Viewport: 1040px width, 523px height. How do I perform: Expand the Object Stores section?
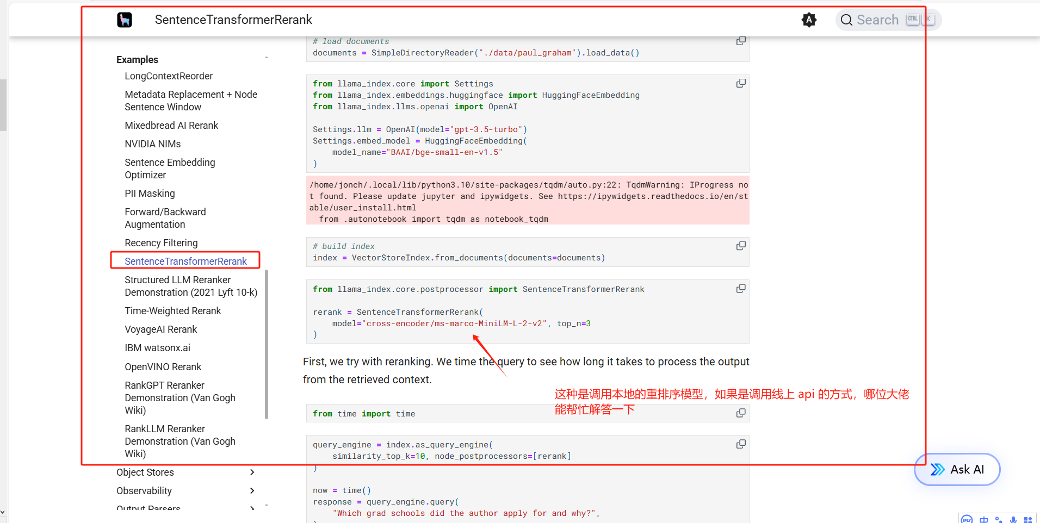(x=252, y=472)
